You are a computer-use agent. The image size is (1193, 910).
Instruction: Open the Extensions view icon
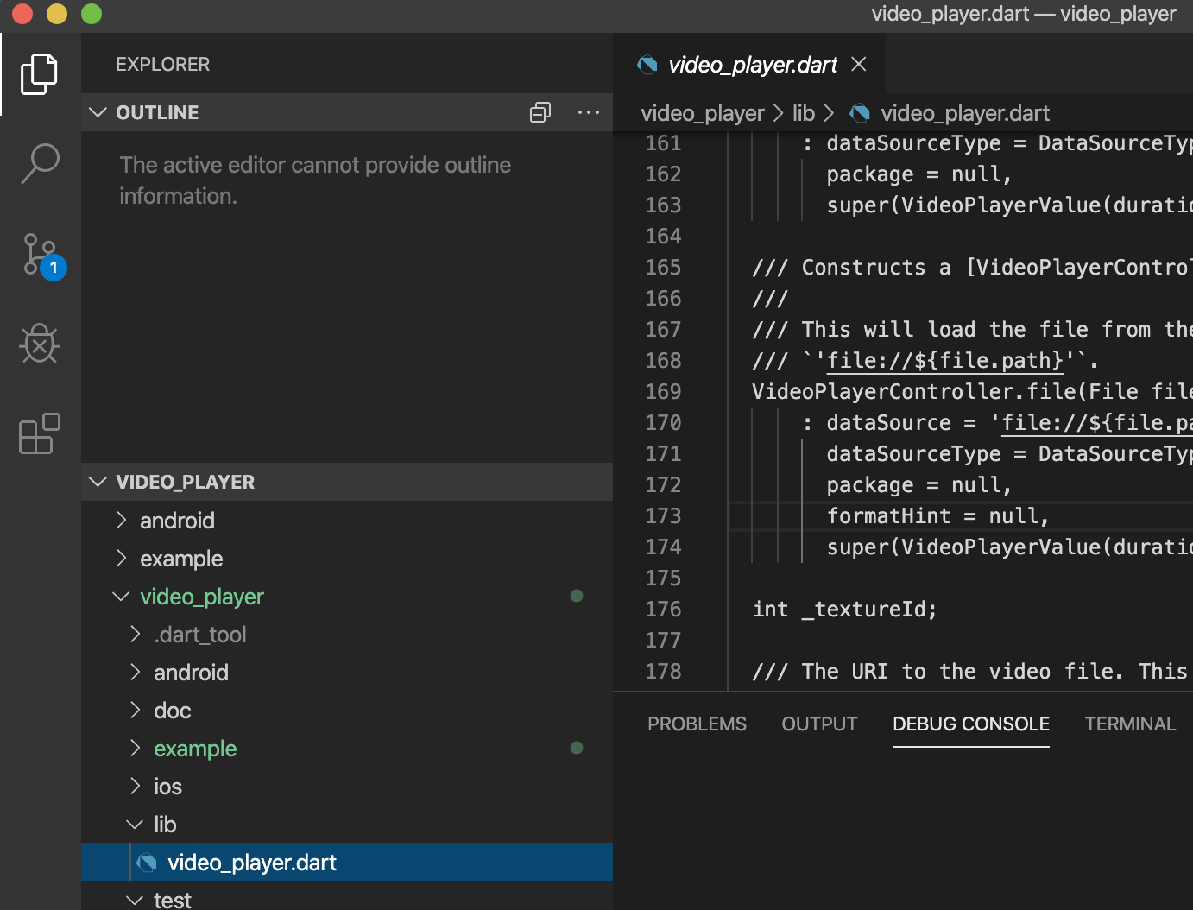point(40,433)
